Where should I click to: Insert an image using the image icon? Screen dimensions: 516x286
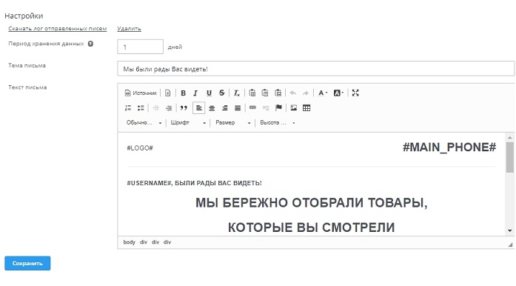(x=294, y=107)
